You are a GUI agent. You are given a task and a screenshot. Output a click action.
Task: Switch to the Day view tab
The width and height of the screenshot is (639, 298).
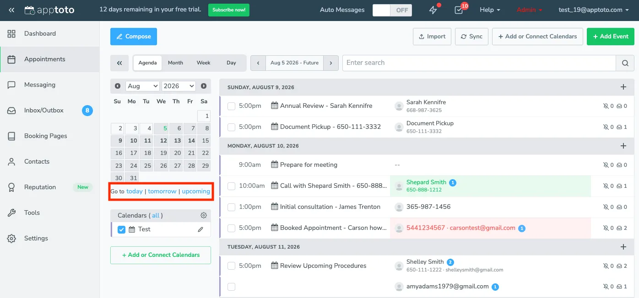pos(231,63)
